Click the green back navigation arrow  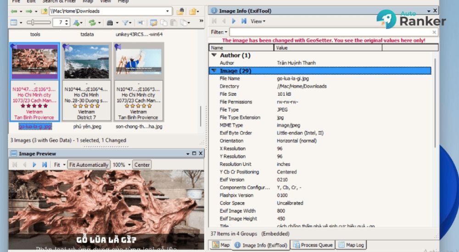coord(14,11)
